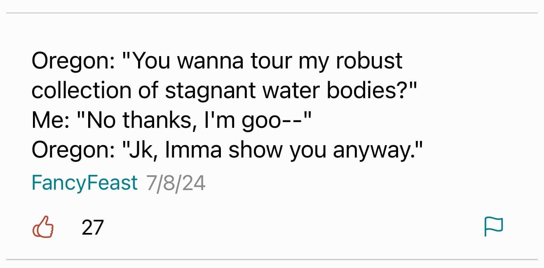544x268 pixels.
Task: Click the 27 likes count
Action: [92, 227]
